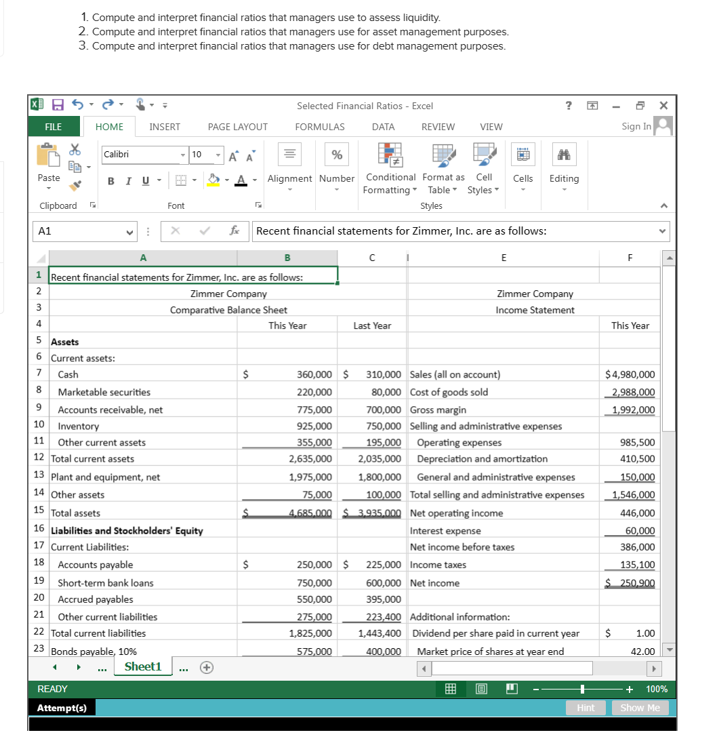The image size is (717, 739).
Task: Add a new worksheet with the plus button
Action: (x=207, y=667)
